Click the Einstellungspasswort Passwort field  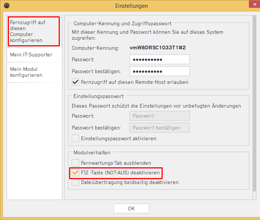point(159,116)
